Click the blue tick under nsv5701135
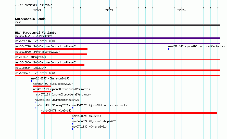 [72, 129]
